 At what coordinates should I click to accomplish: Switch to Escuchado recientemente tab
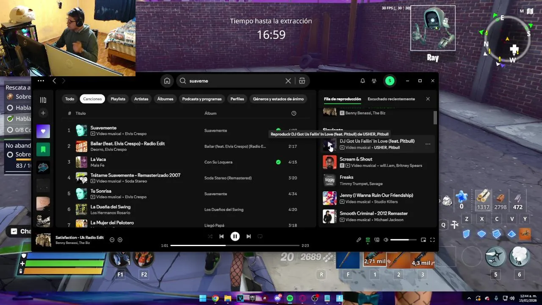[391, 99]
